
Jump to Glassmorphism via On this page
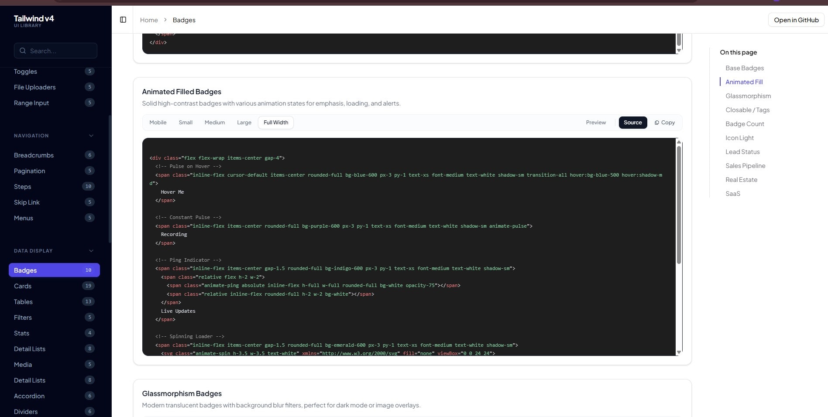pyautogui.click(x=748, y=96)
